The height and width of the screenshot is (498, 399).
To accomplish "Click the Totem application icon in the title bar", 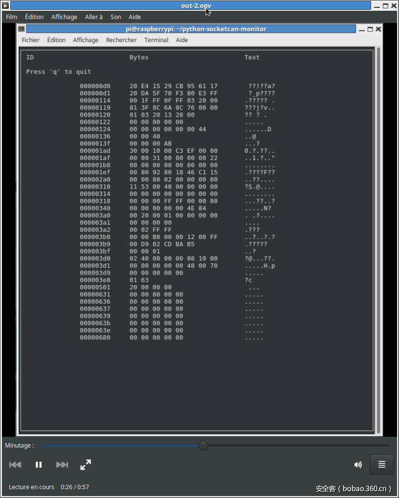I will (x=6, y=5).
